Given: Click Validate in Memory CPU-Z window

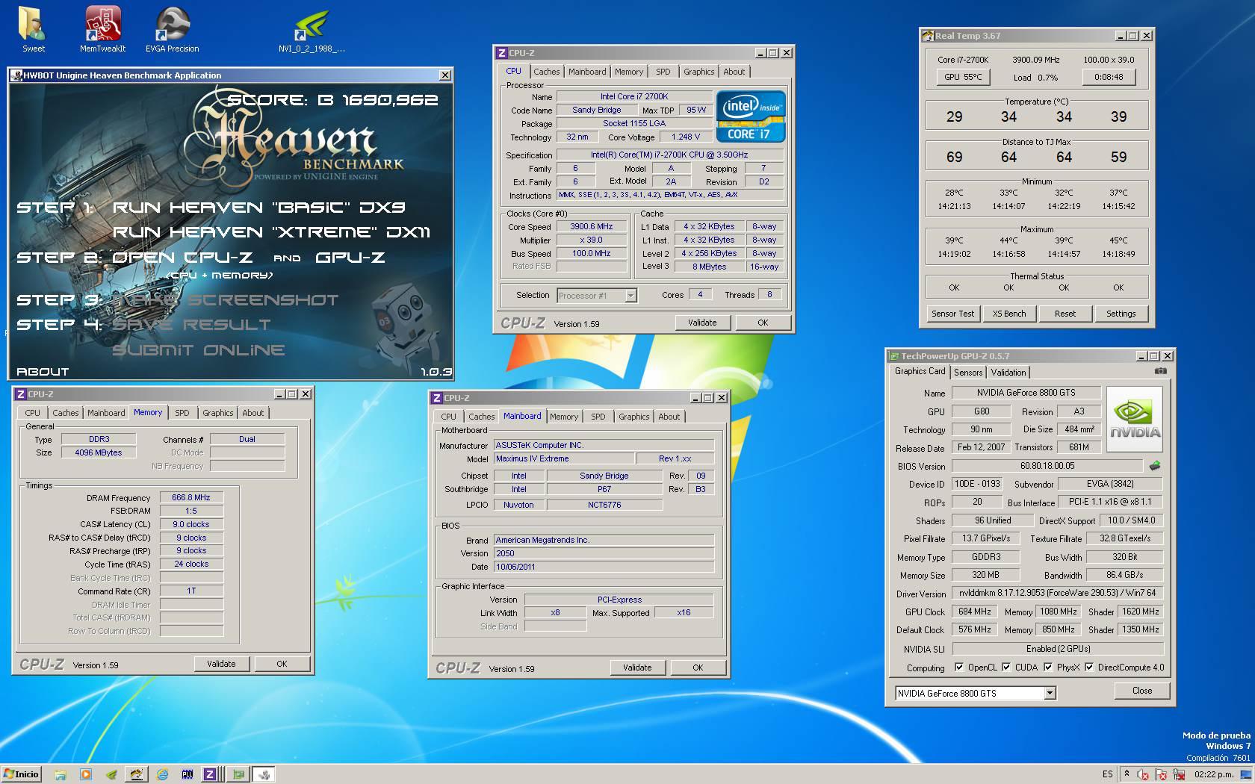Looking at the screenshot, I should coord(221,664).
